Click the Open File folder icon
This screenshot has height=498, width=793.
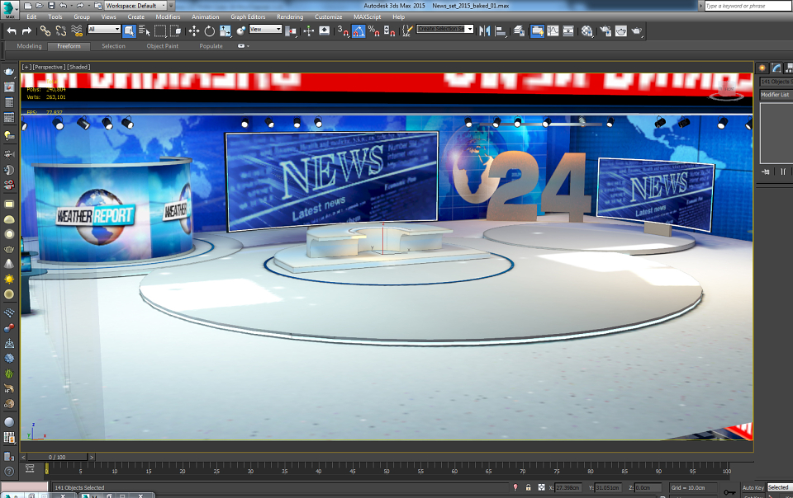pyautogui.click(x=40, y=6)
